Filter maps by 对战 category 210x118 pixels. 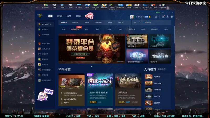(x=120, y=29)
